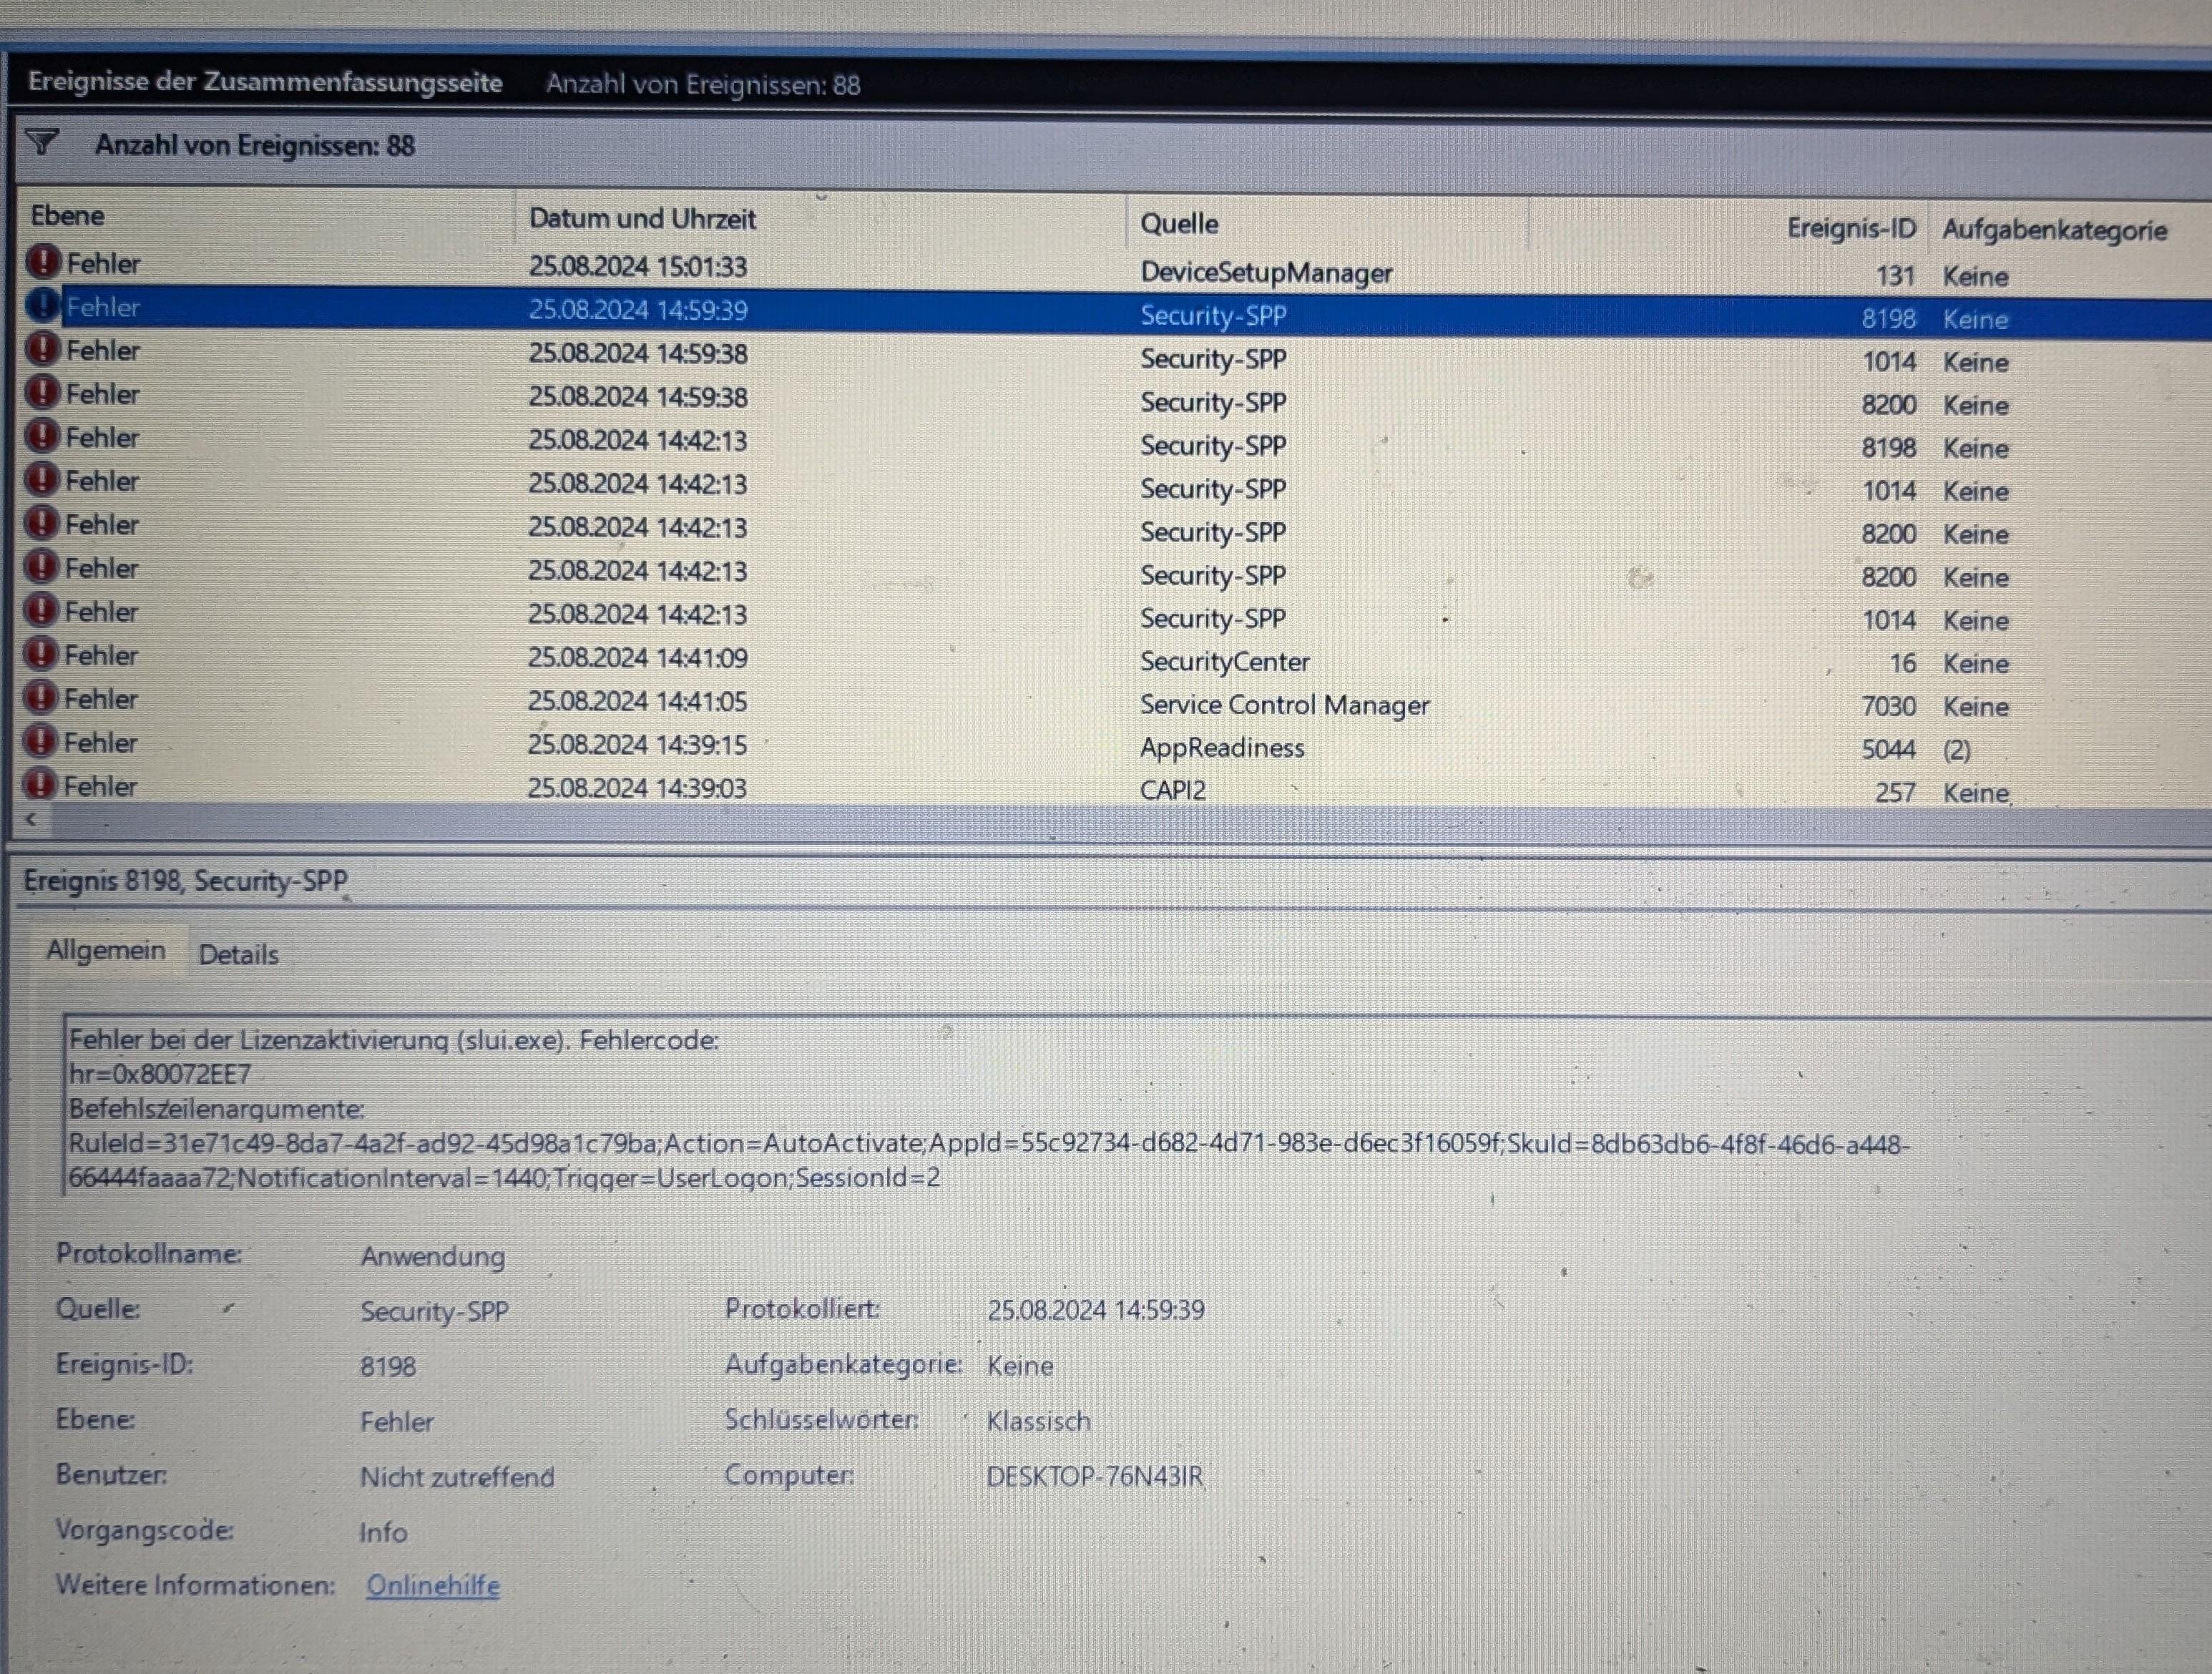Click error icon of AppReadiness event row
Image resolution: width=2212 pixels, height=1674 pixels.
[x=40, y=742]
